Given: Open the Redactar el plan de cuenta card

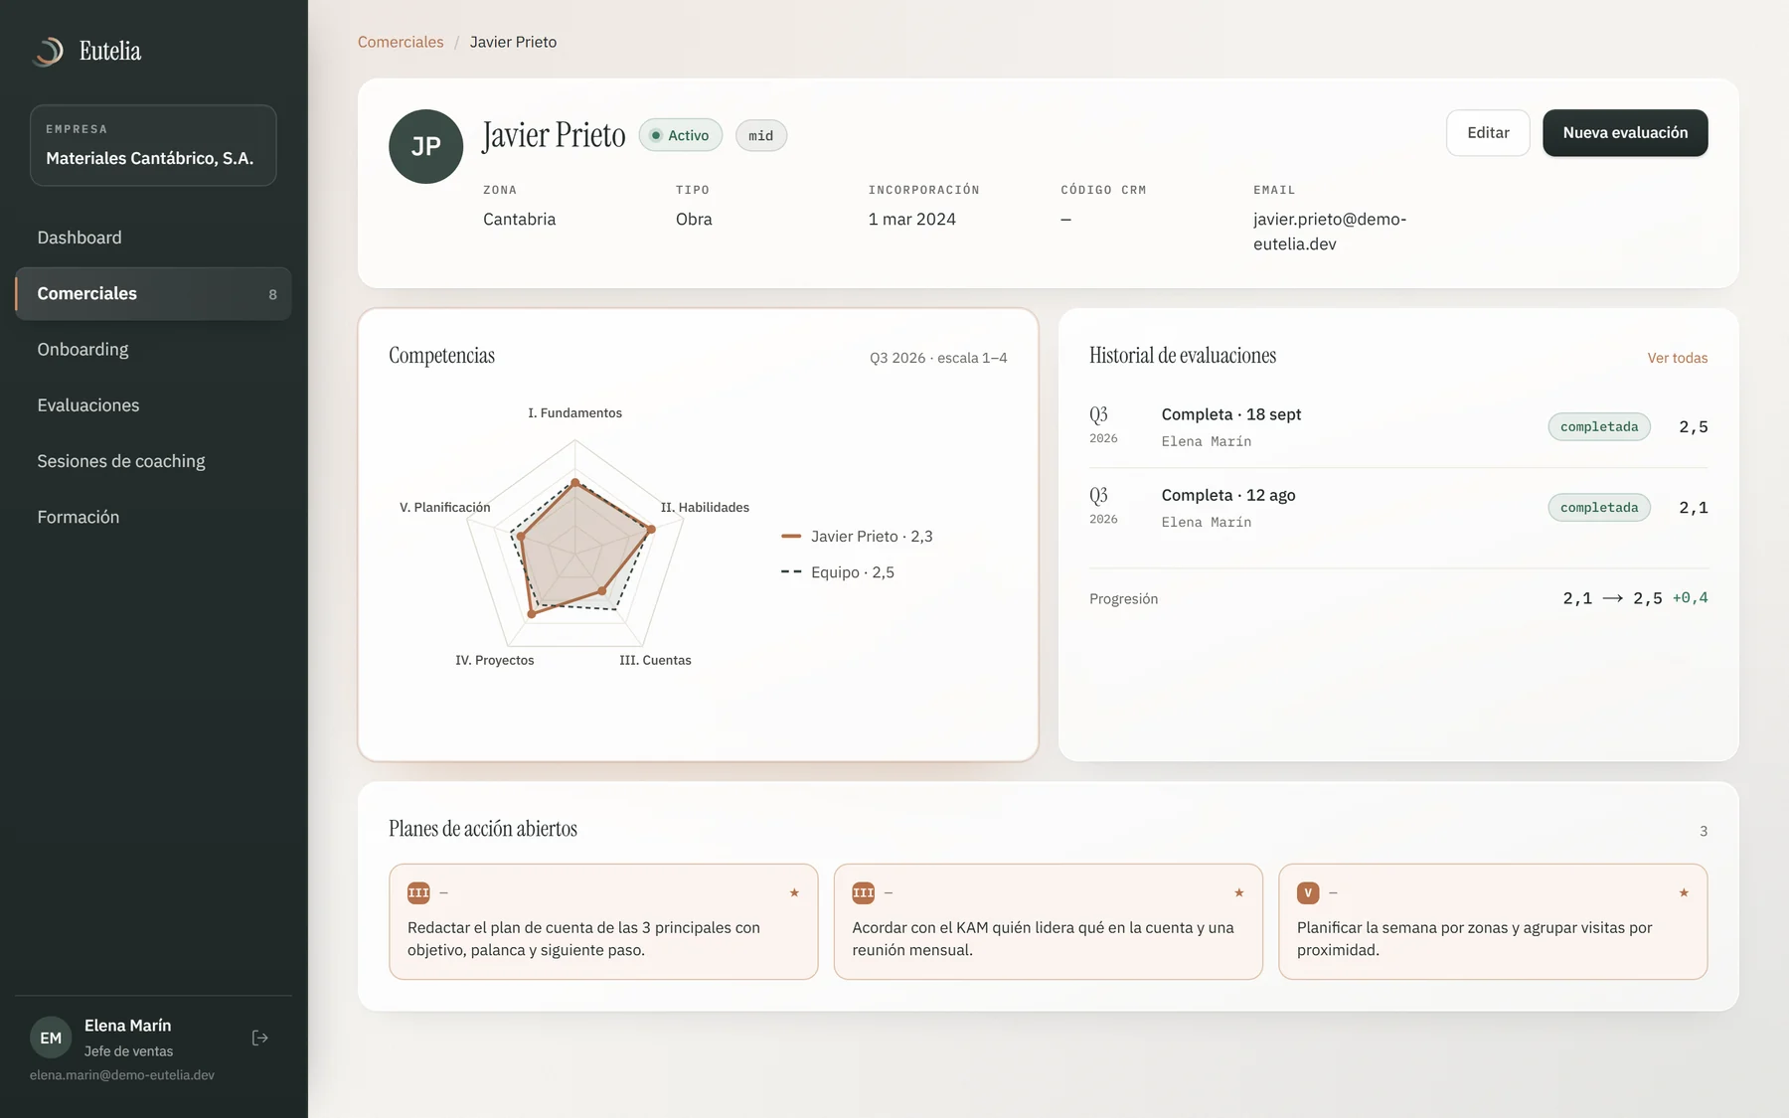Looking at the screenshot, I should (x=603, y=921).
